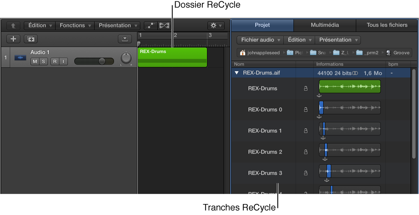This screenshot has height=215, width=419.
Task: Select the REX-Drums 3 slice name
Action: click(x=265, y=173)
